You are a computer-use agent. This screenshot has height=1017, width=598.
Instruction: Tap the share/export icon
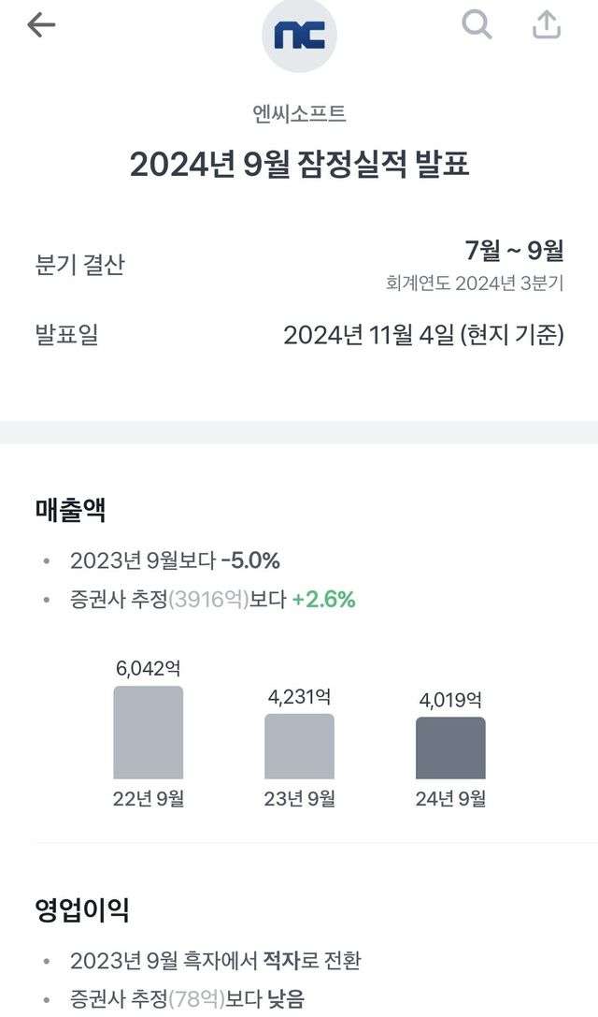point(547,25)
